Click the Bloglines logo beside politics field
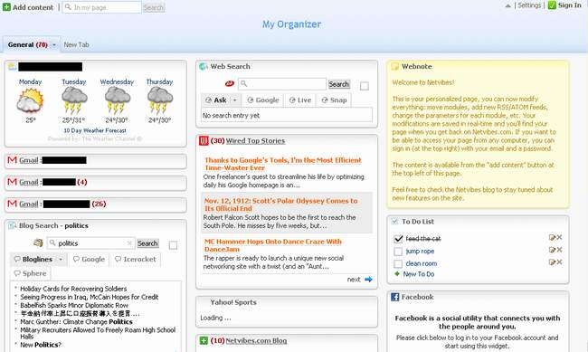The image size is (588, 352). pos(38,243)
